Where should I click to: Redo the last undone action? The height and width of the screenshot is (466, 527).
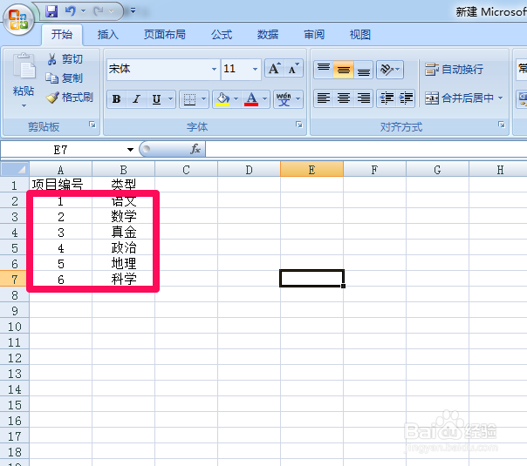coord(99,11)
